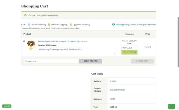Click the Apply Coupon button
The height and width of the screenshot is (110, 179).
[91, 61]
